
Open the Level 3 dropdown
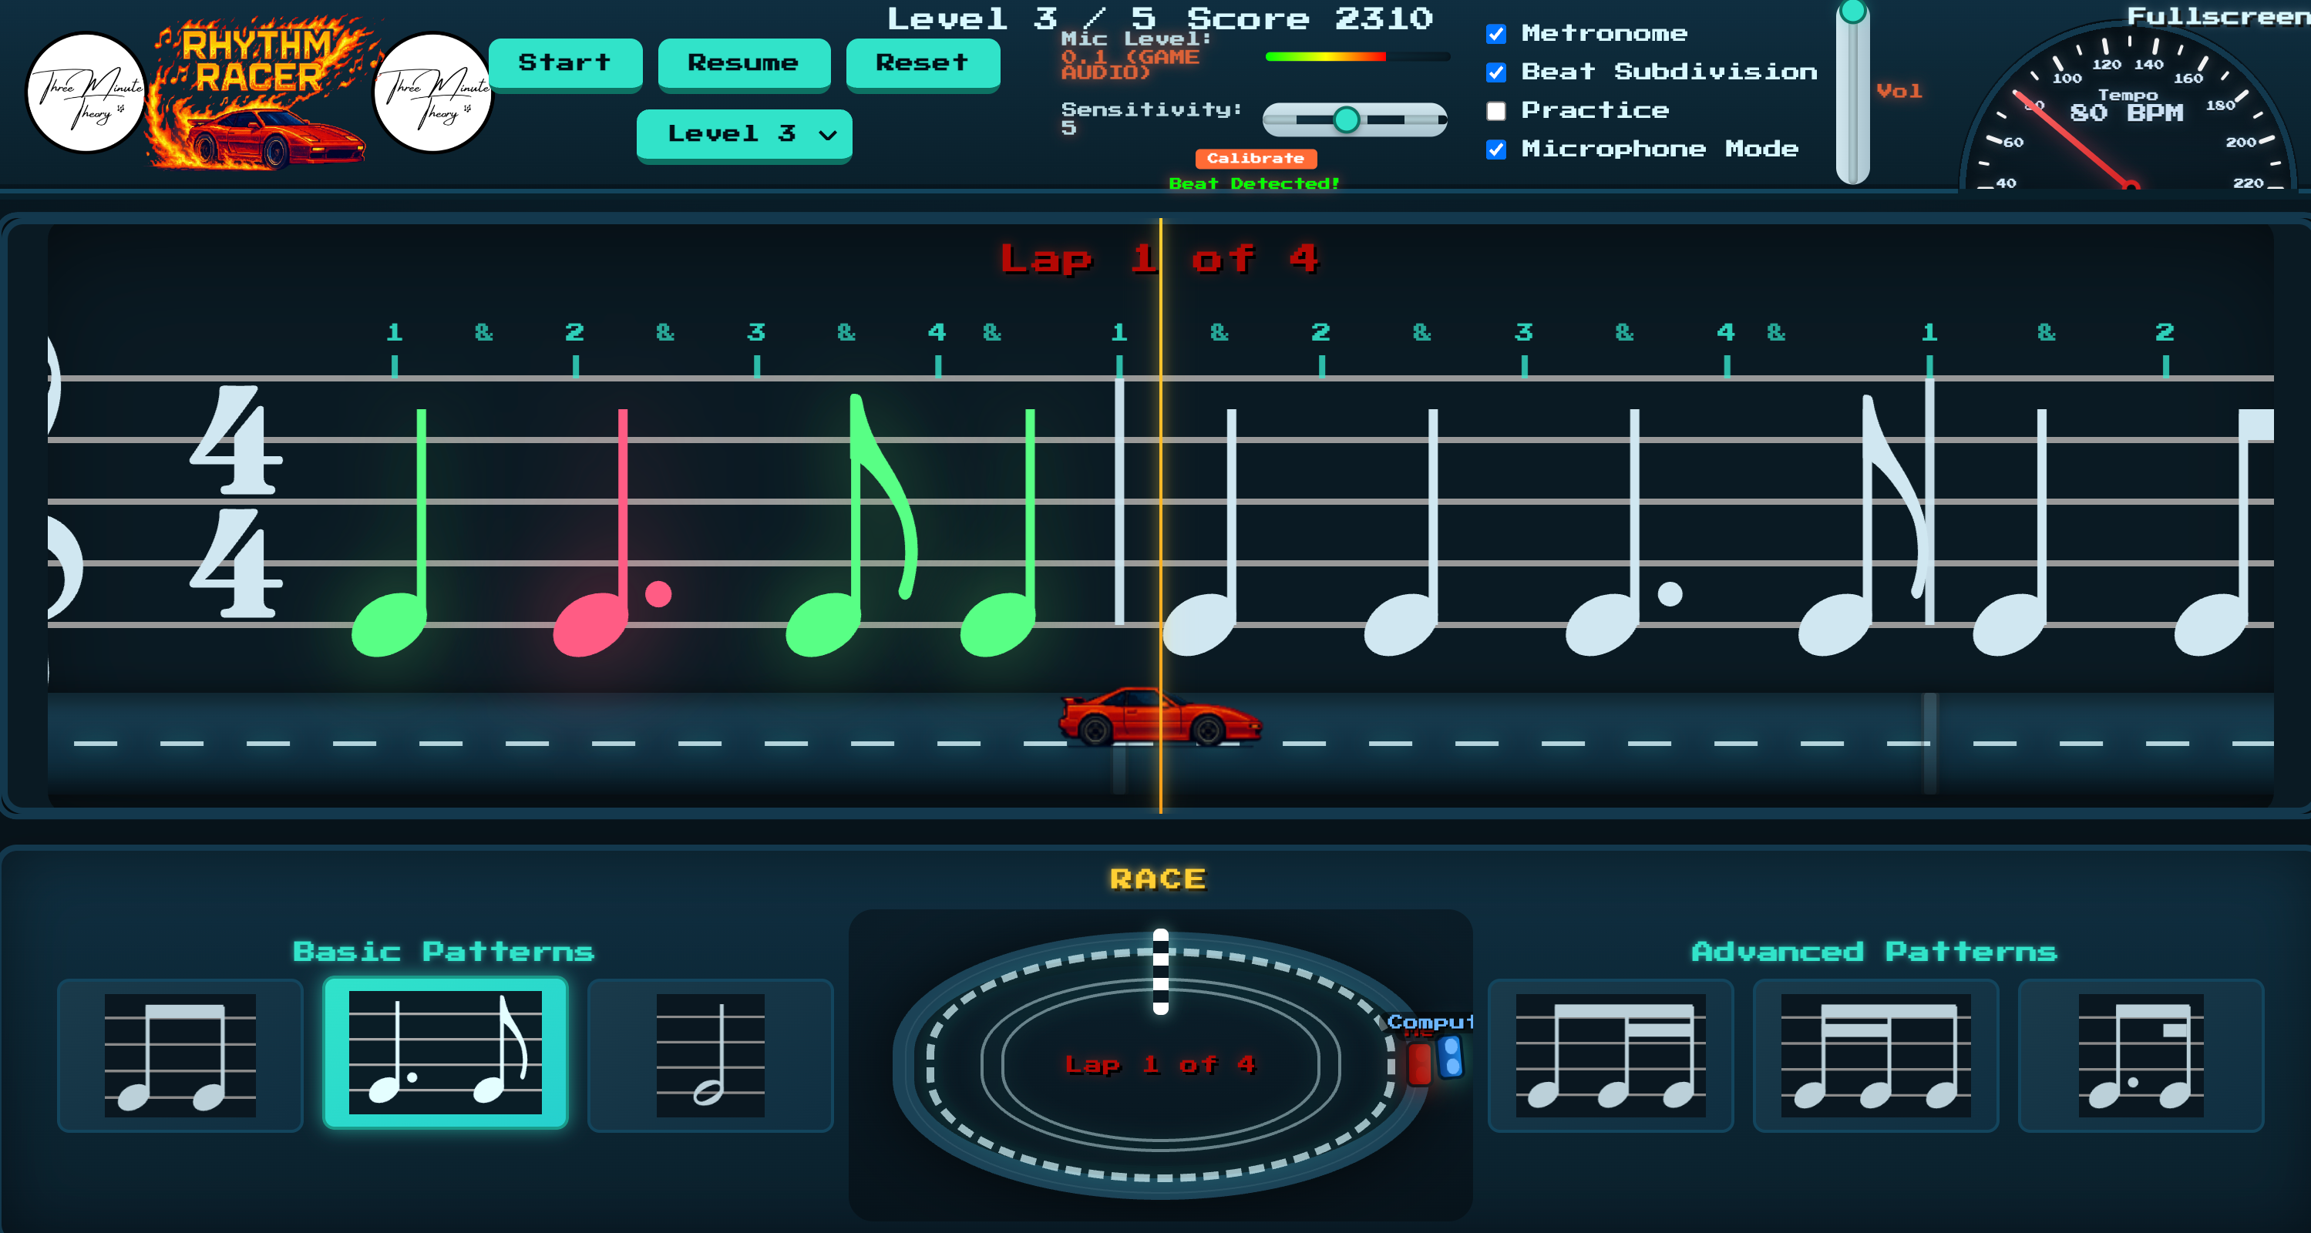[744, 135]
